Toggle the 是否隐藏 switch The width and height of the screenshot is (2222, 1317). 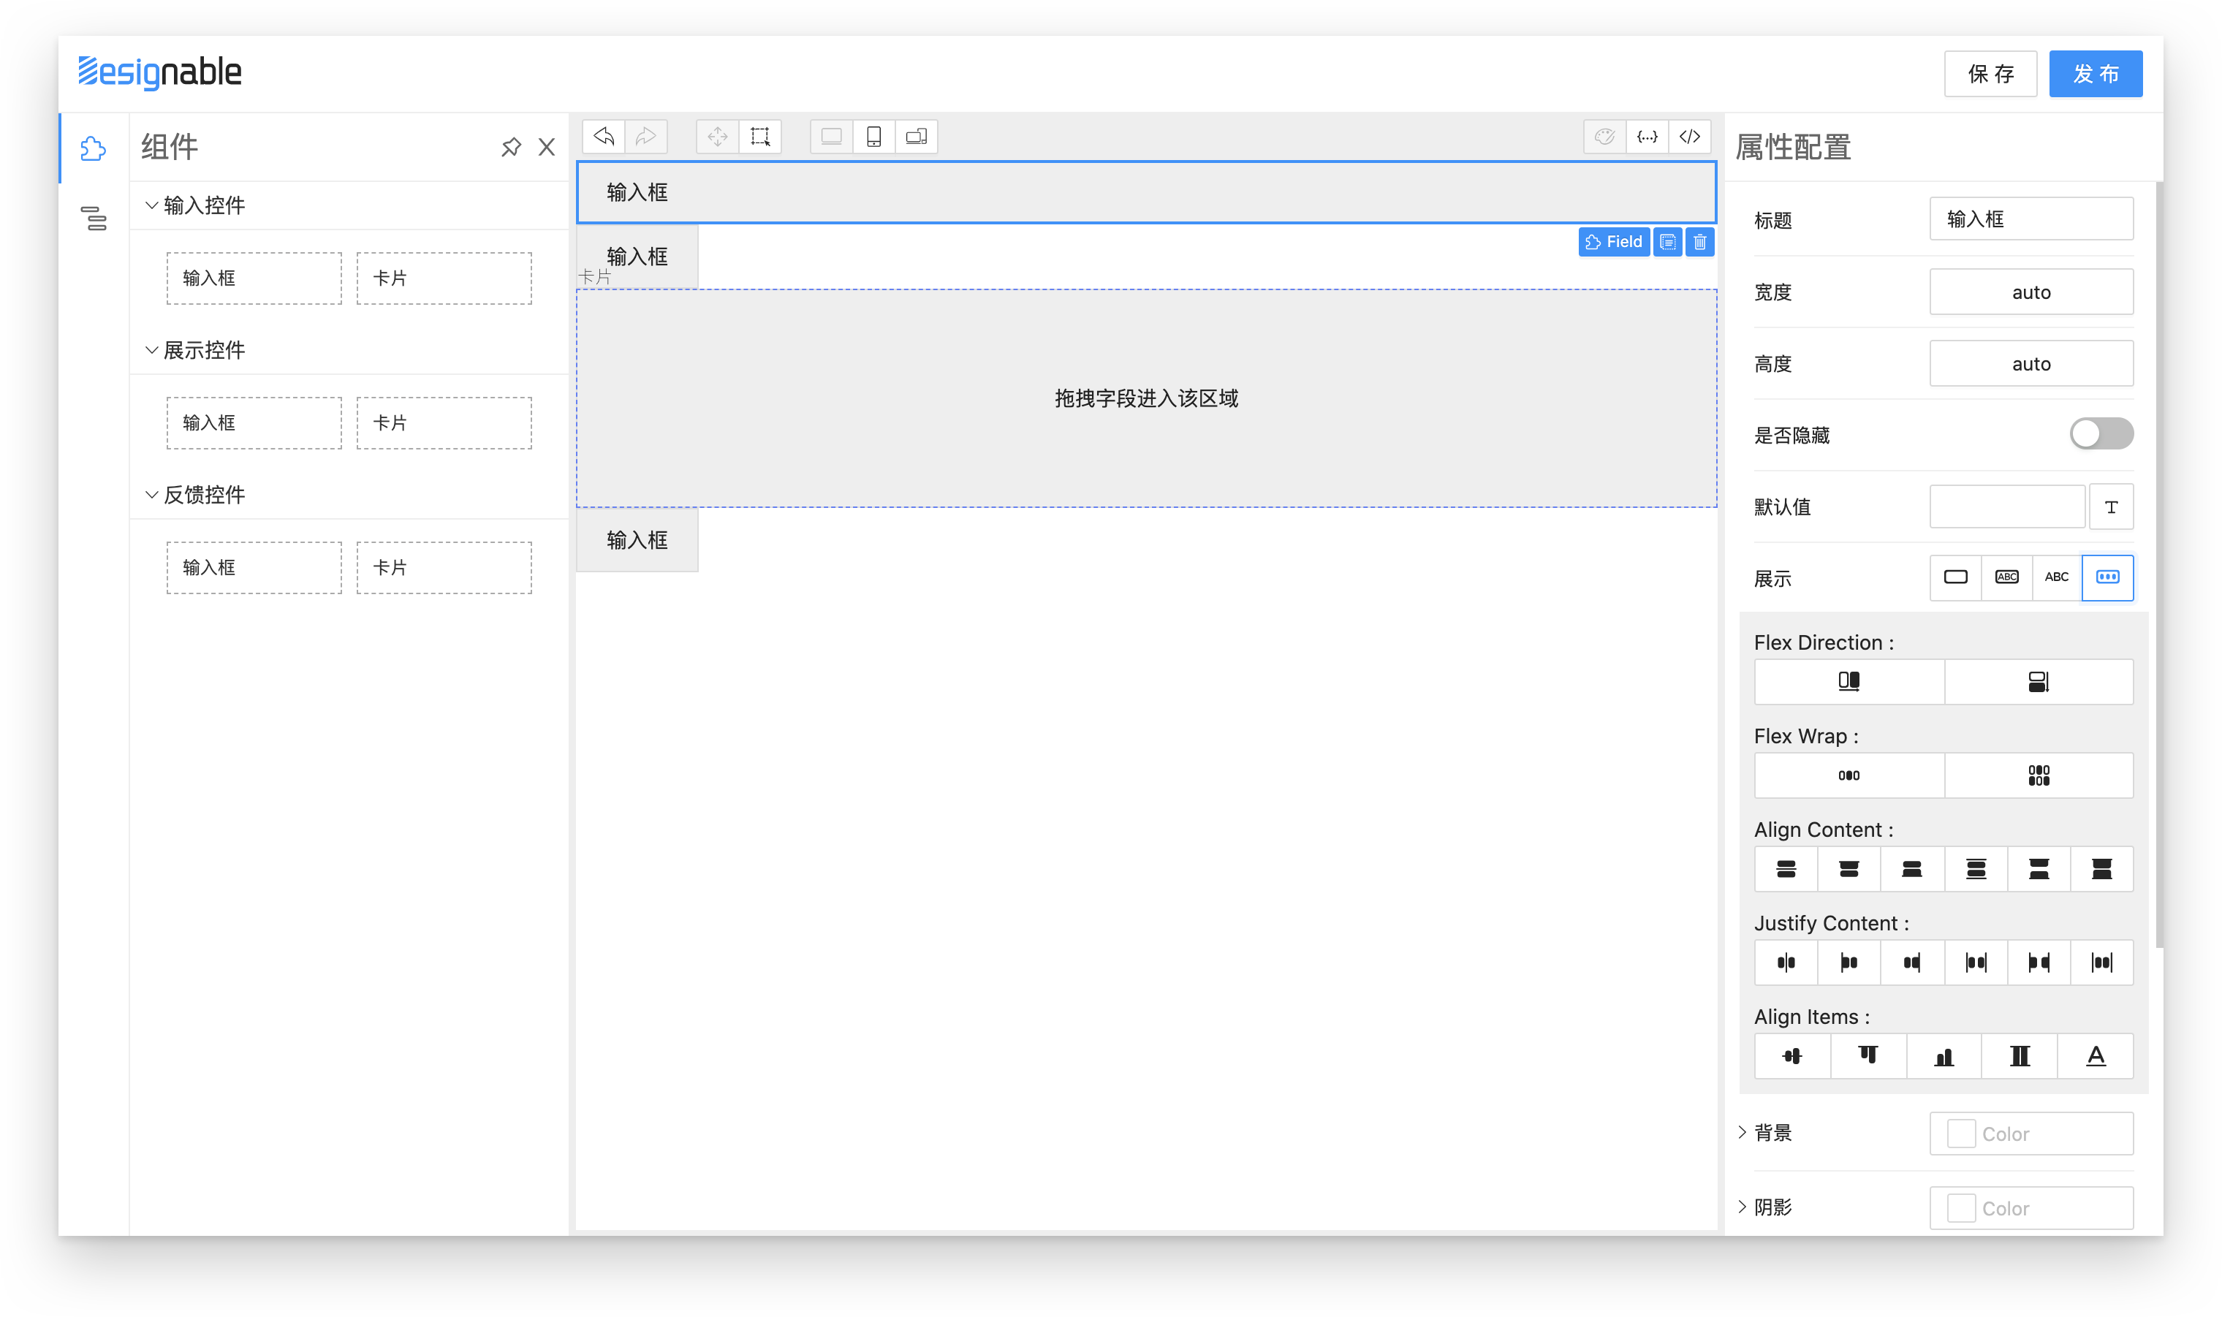(x=2101, y=434)
